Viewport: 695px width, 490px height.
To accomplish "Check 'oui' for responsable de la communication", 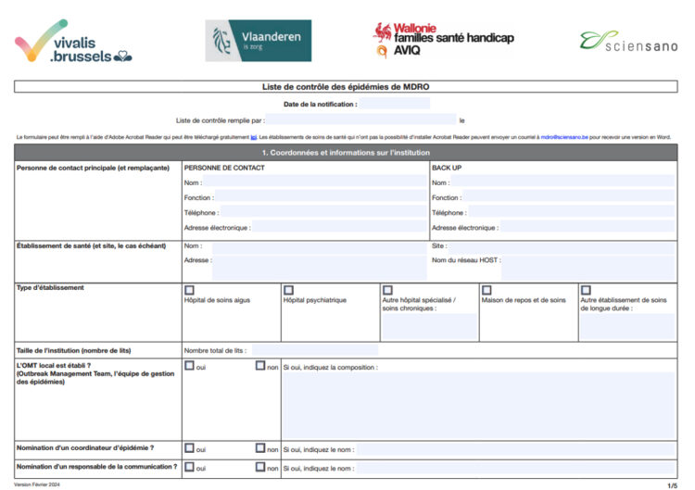I will (x=190, y=468).
